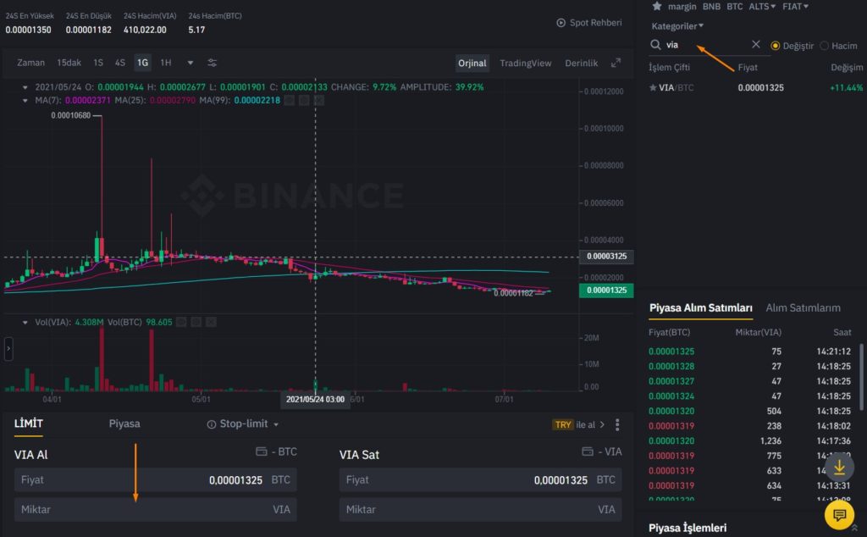
Task: Open the Alım Satımlarım tab
Action: pos(803,308)
